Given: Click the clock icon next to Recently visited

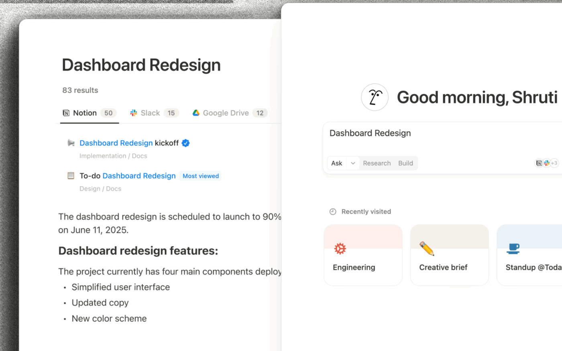Looking at the screenshot, I should [333, 211].
